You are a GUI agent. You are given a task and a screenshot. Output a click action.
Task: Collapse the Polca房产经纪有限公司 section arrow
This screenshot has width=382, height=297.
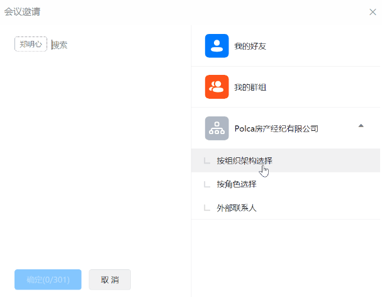pyautogui.click(x=361, y=126)
